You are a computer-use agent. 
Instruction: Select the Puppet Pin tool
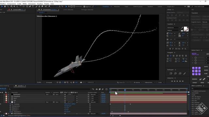pyautogui.click(x=49, y=6)
